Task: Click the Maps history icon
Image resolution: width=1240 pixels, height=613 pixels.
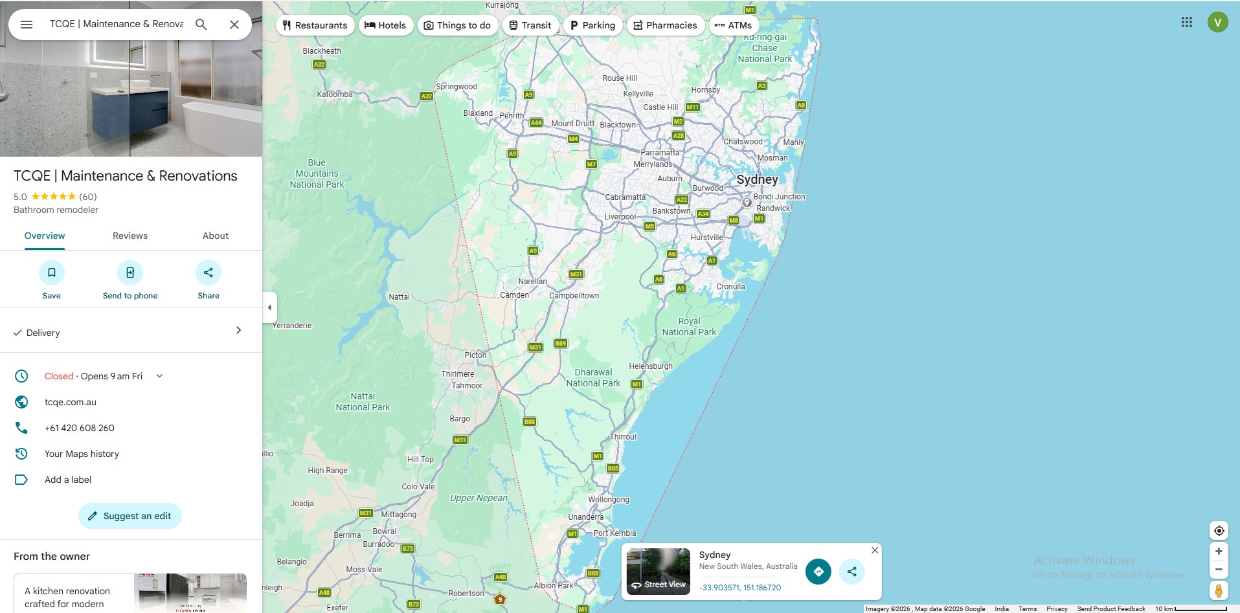Action: [21, 454]
